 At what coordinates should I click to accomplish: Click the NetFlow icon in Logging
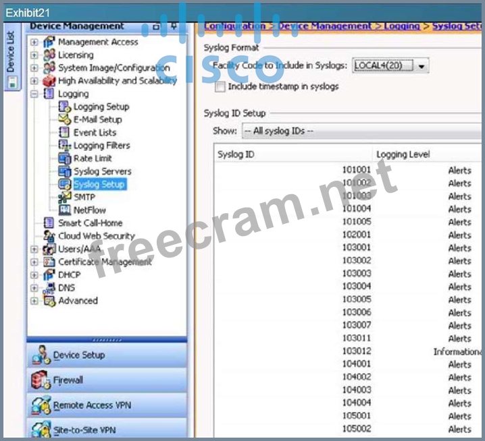[x=65, y=210]
